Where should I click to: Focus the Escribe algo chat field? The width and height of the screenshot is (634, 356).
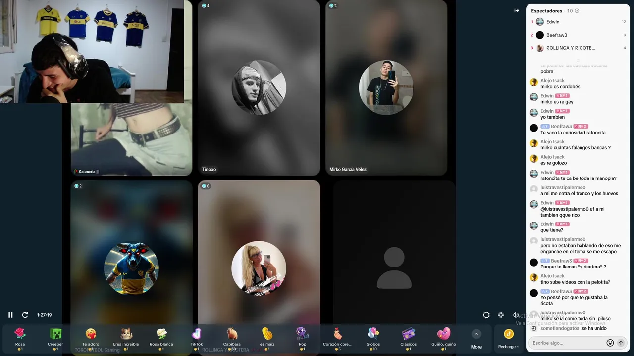point(568,343)
